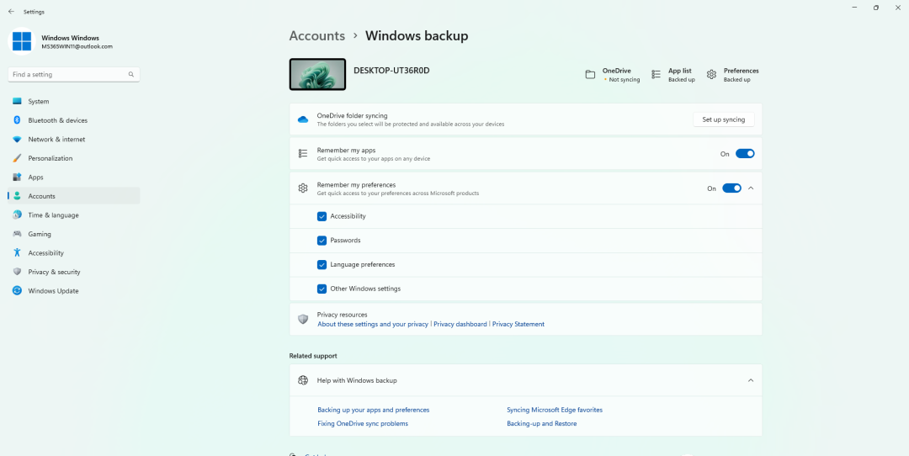This screenshot has height=456, width=909.
Task: Click the back arrow in Settings title bar
Action: pos(11,12)
